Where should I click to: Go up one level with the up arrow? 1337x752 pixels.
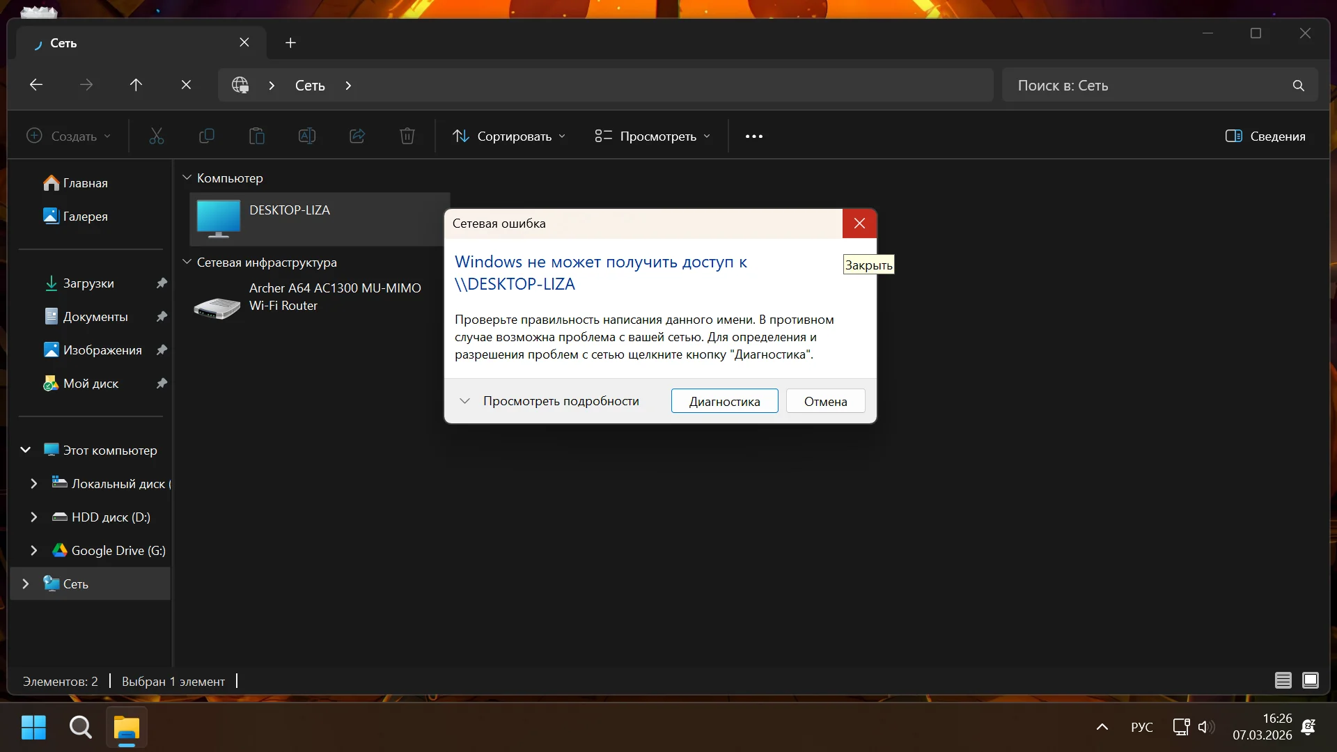point(136,85)
